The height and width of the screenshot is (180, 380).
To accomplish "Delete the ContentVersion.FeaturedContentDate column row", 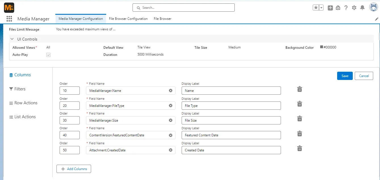I will [x=299, y=134].
